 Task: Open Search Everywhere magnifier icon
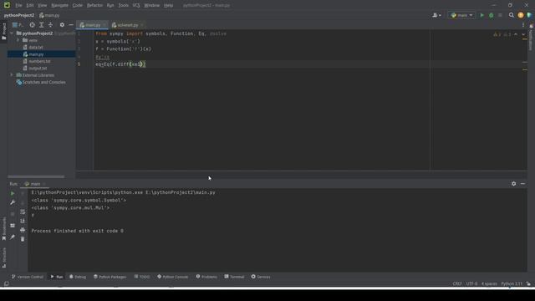[x=511, y=15]
